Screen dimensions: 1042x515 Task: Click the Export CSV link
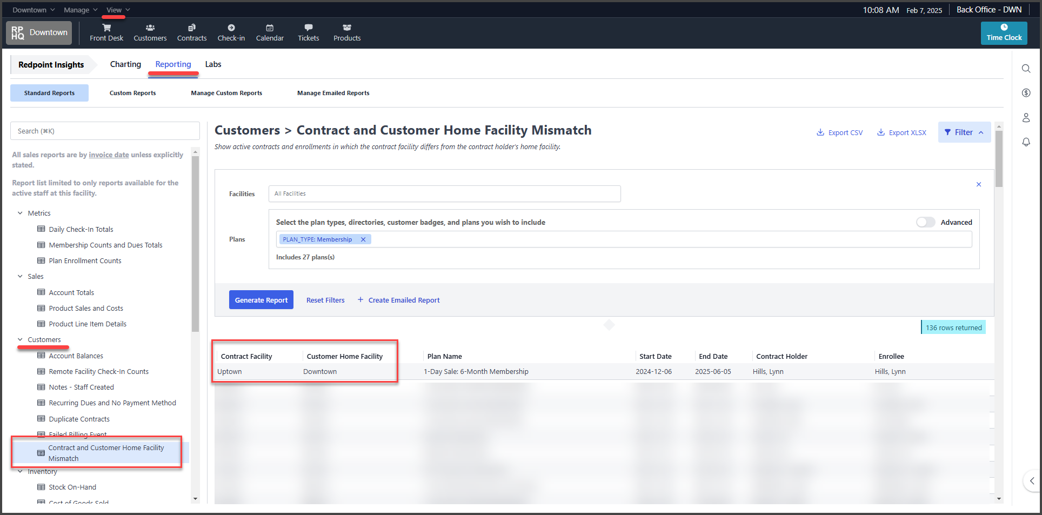pos(839,132)
